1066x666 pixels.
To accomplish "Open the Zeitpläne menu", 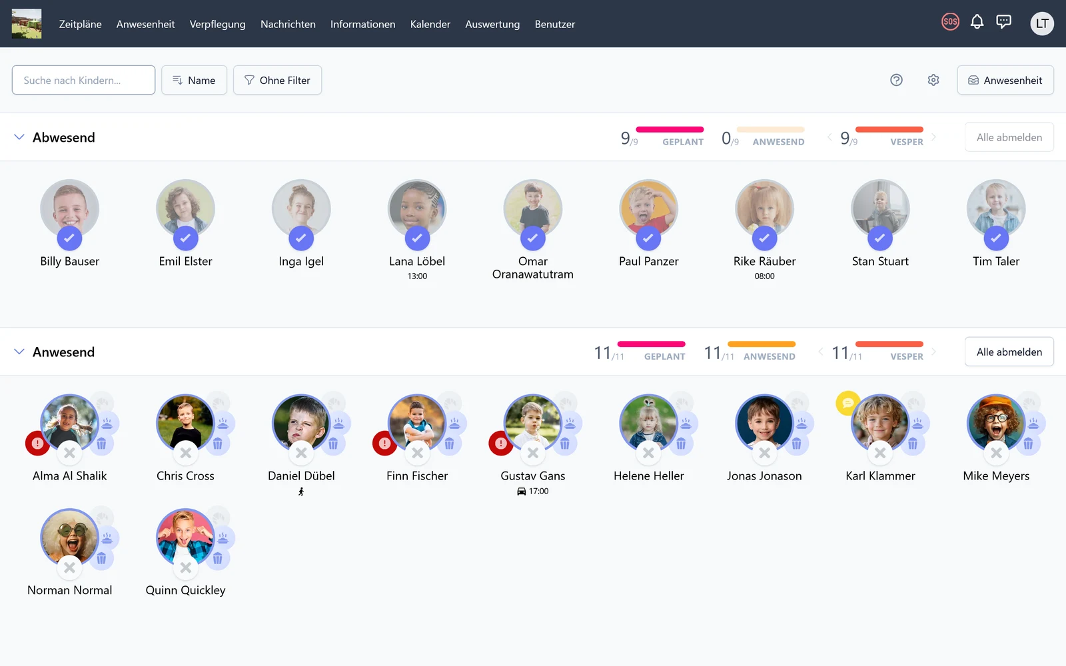I will point(81,24).
